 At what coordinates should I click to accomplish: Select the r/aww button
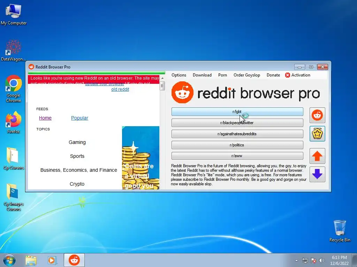pyautogui.click(x=237, y=156)
